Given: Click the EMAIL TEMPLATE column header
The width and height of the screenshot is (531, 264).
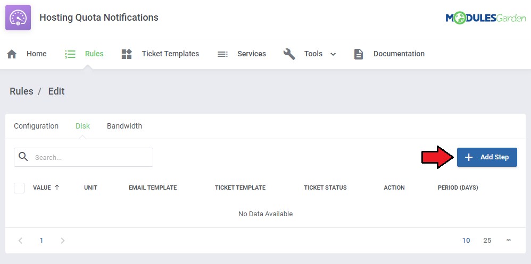Looking at the screenshot, I should [153, 188].
